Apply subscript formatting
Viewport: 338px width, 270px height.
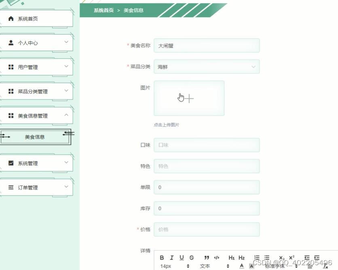pos(281,258)
